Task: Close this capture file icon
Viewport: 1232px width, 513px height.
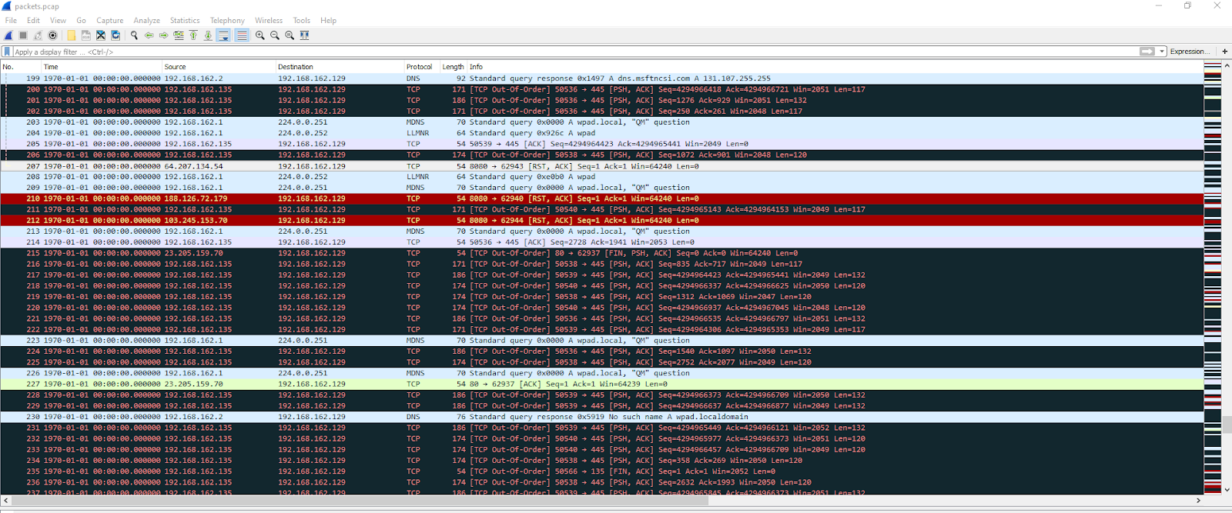Action: tap(101, 35)
